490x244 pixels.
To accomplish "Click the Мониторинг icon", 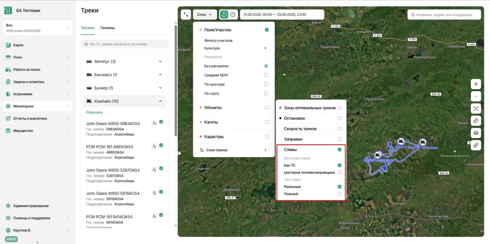I will click(x=8, y=106).
